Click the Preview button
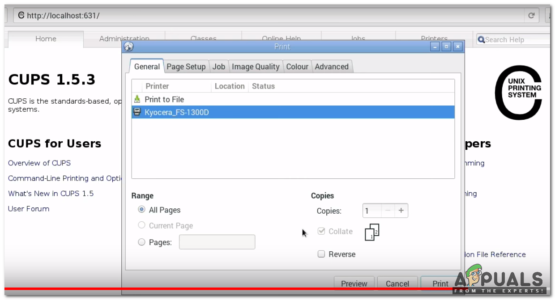This screenshot has width=555, height=300. pos(354,283)
